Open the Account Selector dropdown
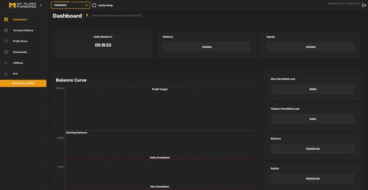The height and width of the screenshot is (190, 368). click(x=70, y=5)
